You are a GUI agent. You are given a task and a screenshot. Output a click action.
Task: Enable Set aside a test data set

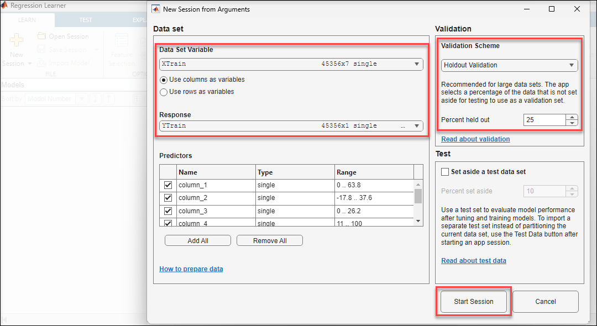click(445, 172)
